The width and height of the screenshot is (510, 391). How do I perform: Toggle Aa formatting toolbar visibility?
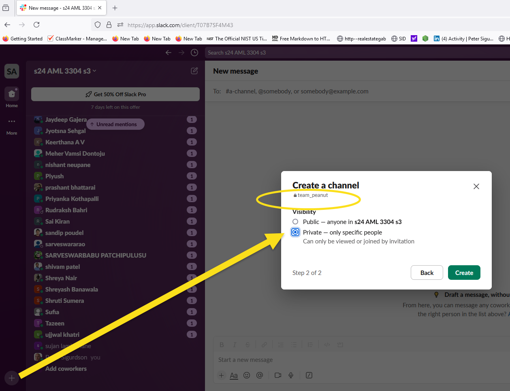tap(234, 375)
